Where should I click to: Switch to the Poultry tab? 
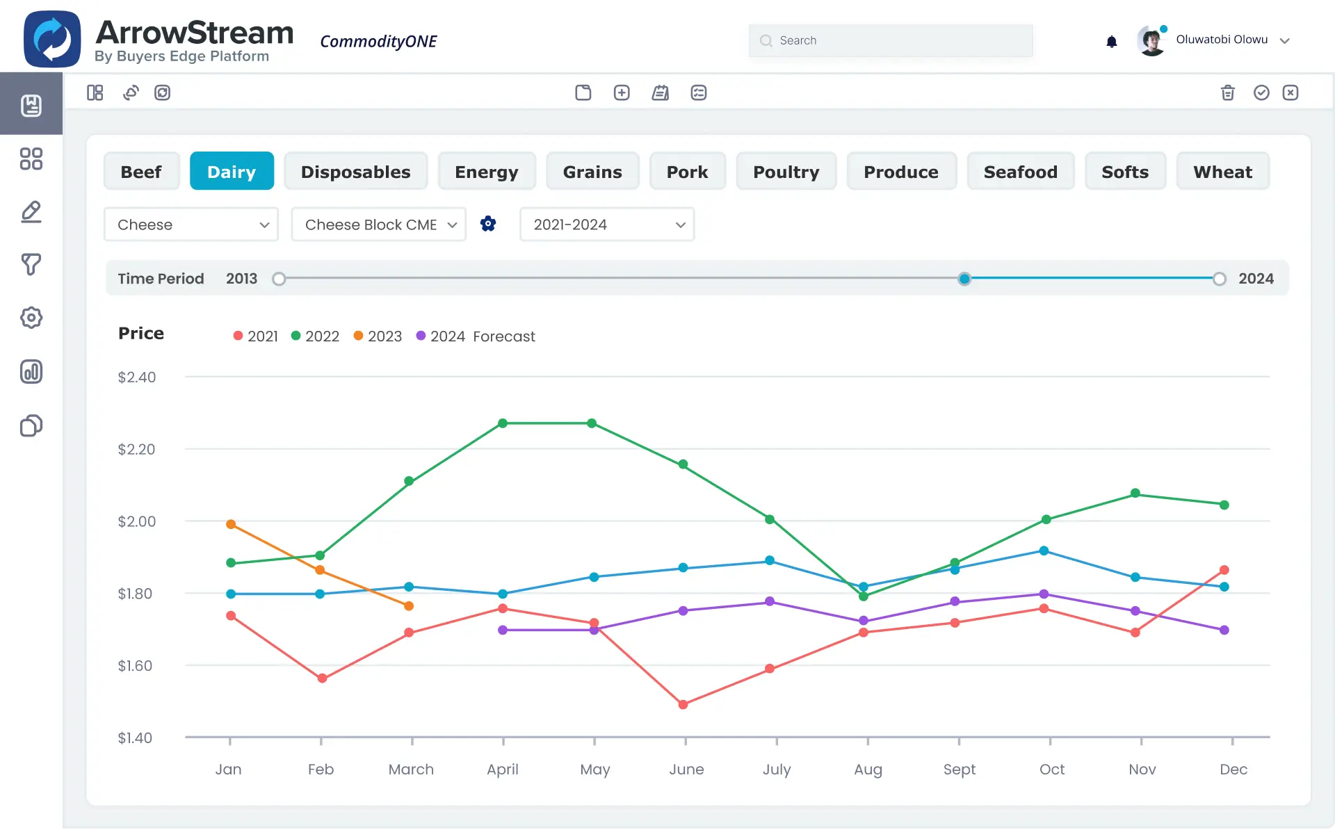point(786,172)
